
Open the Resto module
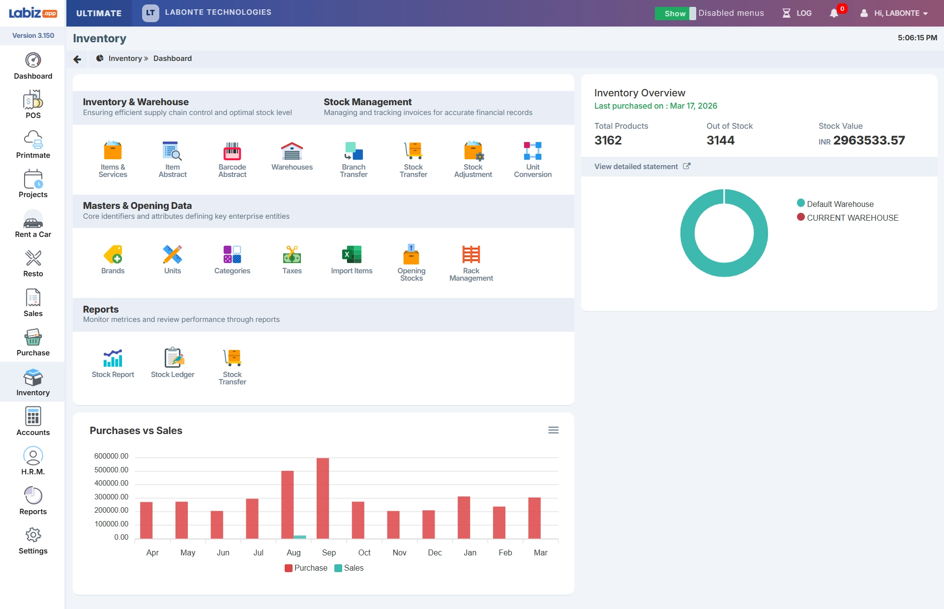click(33, 263)
